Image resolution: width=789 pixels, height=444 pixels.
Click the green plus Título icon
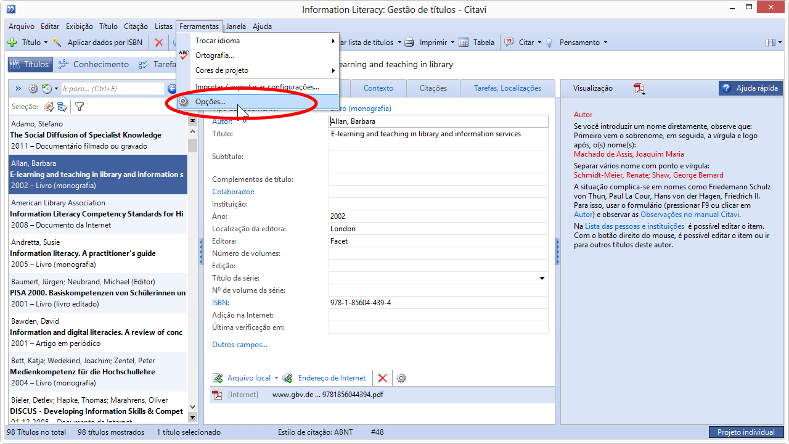point(12,43)
